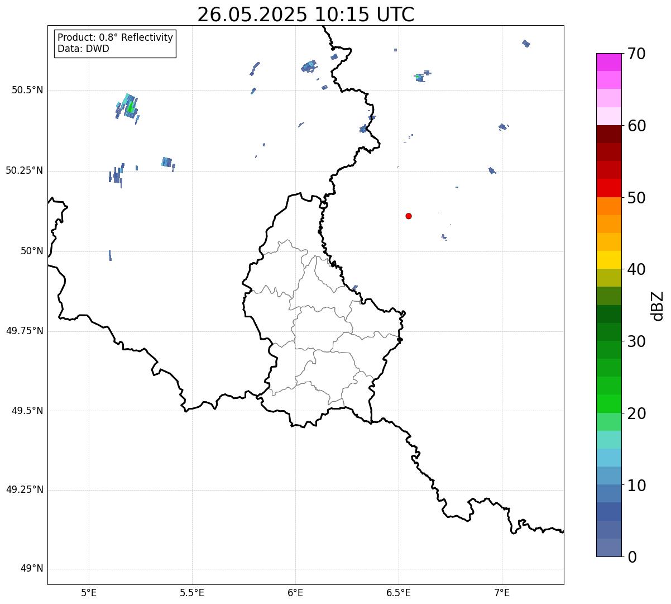The image size is (671, 604).
Task: Select the green-core radar echo near 50.5°N
Action: pos(128,107)
